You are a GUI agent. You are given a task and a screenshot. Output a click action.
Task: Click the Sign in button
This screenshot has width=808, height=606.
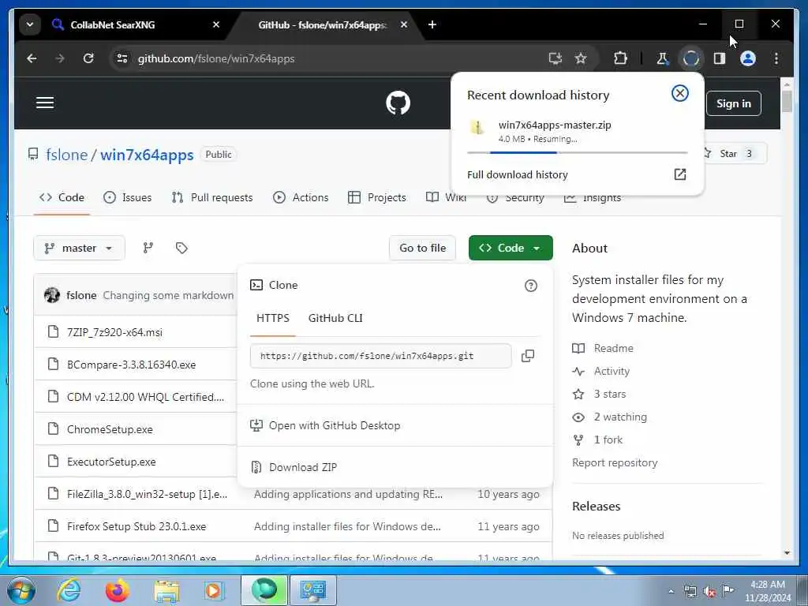tap(733, 103)
